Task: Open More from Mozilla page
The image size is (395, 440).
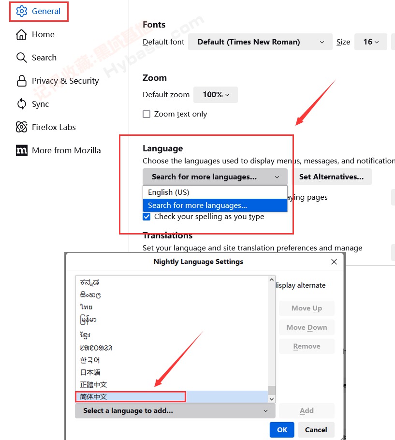Action: [66, 150]
